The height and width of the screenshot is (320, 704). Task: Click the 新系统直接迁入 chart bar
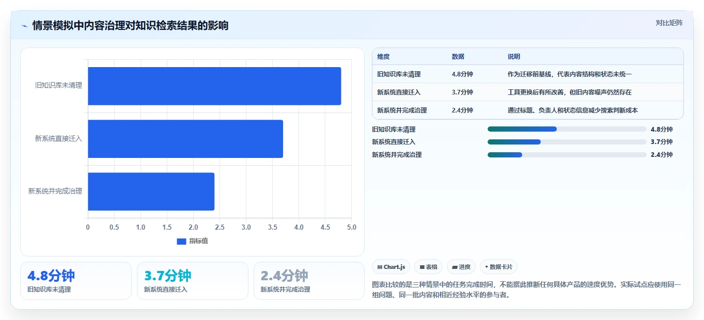[x=185, y=139]
